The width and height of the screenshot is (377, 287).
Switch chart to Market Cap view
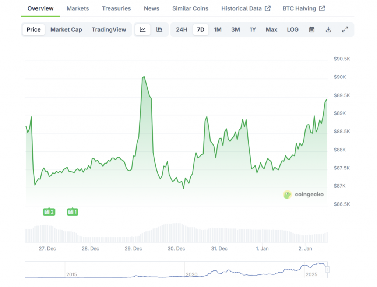66,29
